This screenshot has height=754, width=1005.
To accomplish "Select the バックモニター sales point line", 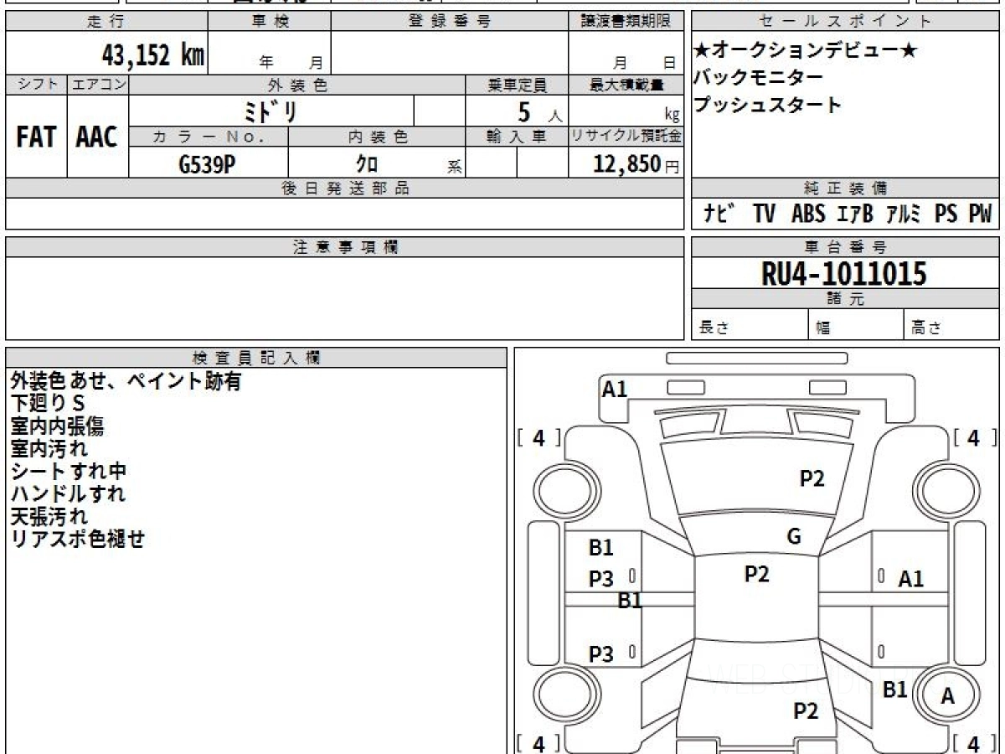I will point(758,77).
